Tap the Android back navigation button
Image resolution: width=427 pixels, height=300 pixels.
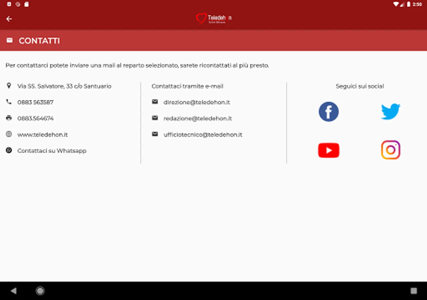click(13, 291)
